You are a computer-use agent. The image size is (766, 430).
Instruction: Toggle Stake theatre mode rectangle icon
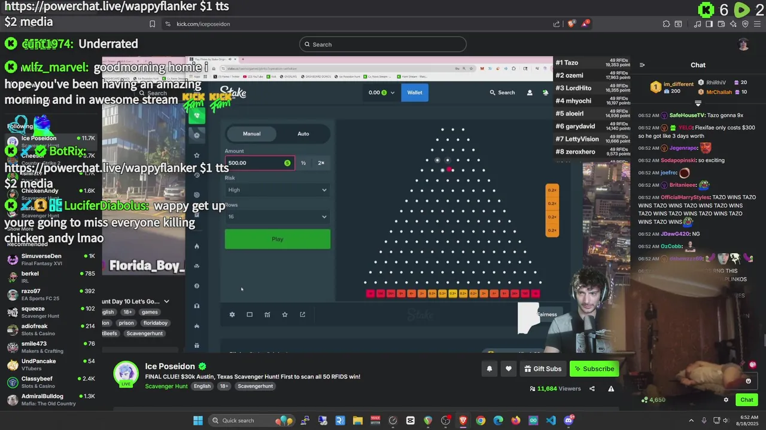pyautogui.click(x=250, y=315)
